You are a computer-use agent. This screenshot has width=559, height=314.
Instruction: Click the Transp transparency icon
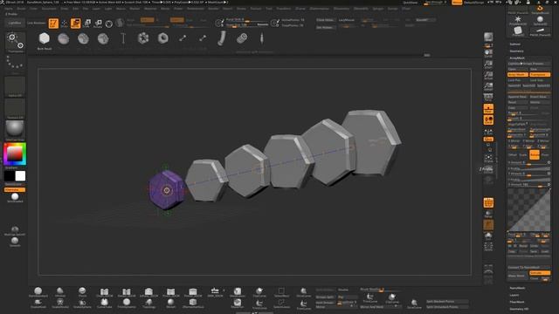488,214
